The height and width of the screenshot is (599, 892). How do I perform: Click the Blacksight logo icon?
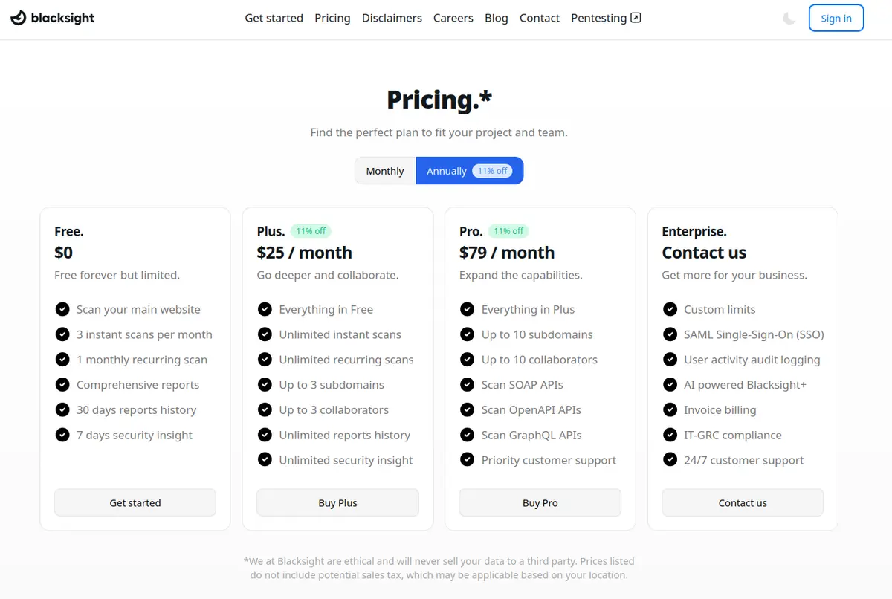(x=19, y=18)
